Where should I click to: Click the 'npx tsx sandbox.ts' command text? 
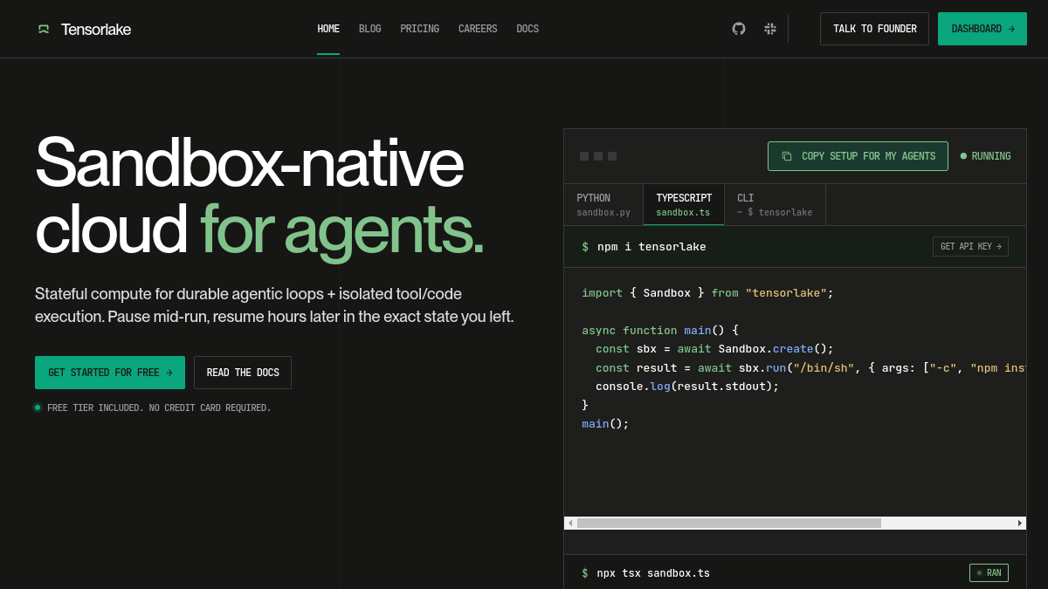point(653,573)
